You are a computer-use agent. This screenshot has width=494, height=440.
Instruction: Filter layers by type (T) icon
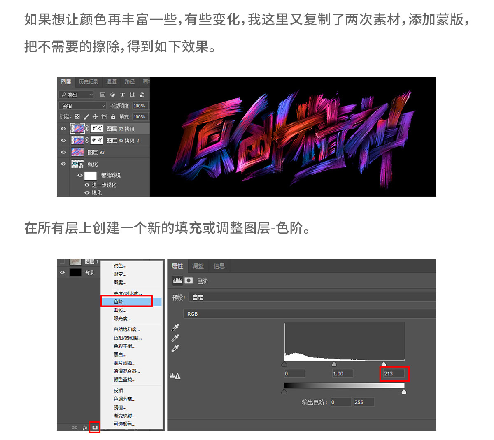point(122,95)
